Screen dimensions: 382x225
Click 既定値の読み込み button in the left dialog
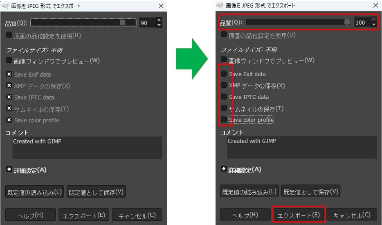[x=34, y=192]
